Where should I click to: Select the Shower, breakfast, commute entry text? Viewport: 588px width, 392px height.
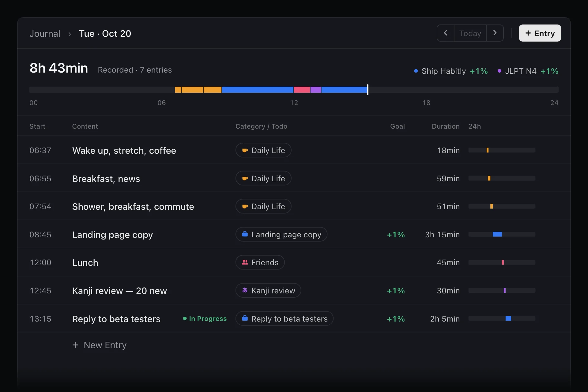click(133, 207)
